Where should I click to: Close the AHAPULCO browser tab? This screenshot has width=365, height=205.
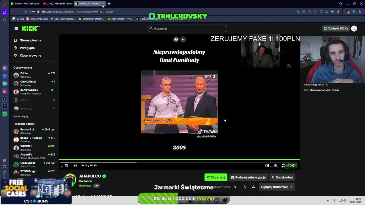click(104, 4)
